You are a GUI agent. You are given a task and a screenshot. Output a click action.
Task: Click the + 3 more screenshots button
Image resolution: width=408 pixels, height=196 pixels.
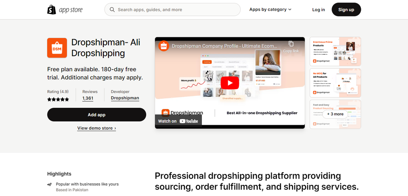335,114
